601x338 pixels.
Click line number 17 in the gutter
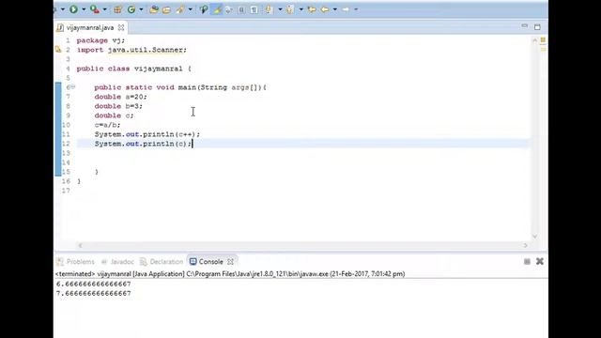point(66,191)
